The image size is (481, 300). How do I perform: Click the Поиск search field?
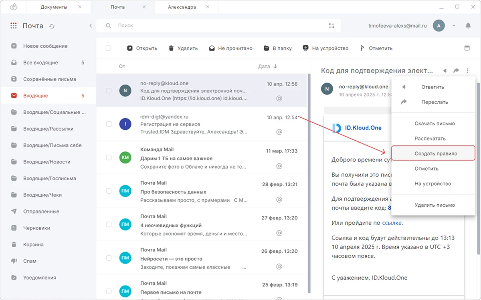[x=218, y=26]
